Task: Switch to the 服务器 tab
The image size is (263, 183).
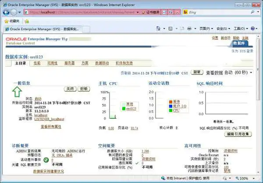Action: [69, 63]
